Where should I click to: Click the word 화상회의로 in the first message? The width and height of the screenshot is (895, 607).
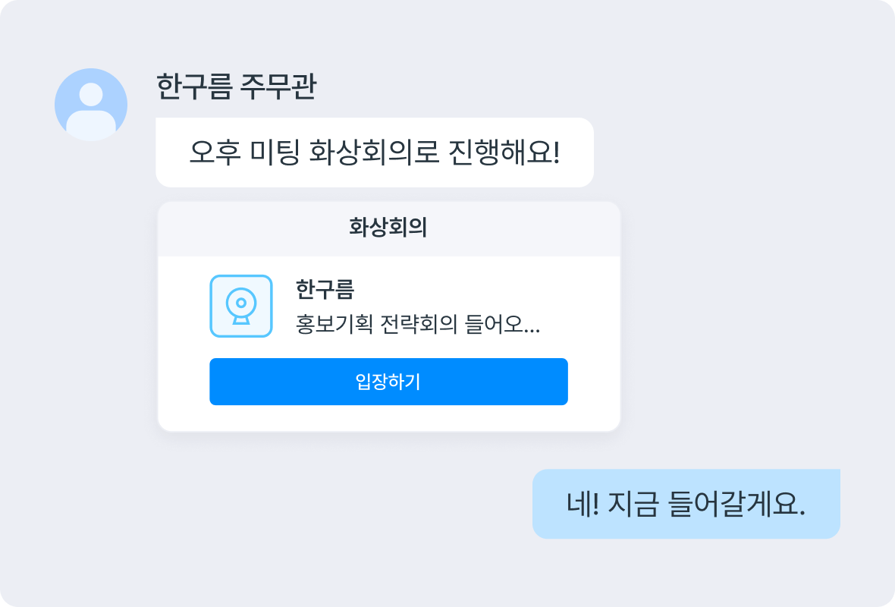click(374, 153)
